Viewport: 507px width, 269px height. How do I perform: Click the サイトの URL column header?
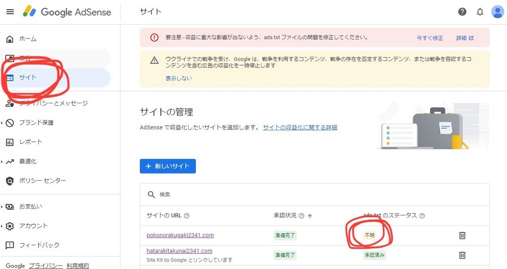coord(164,216)
